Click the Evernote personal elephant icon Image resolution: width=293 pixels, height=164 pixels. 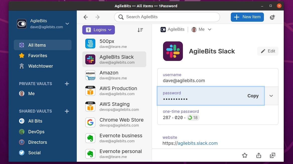coord(90,154)
